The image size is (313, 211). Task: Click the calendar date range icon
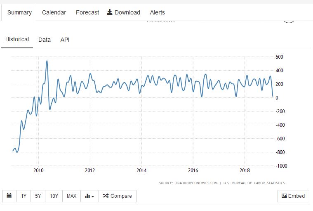(x=9, y=196)
